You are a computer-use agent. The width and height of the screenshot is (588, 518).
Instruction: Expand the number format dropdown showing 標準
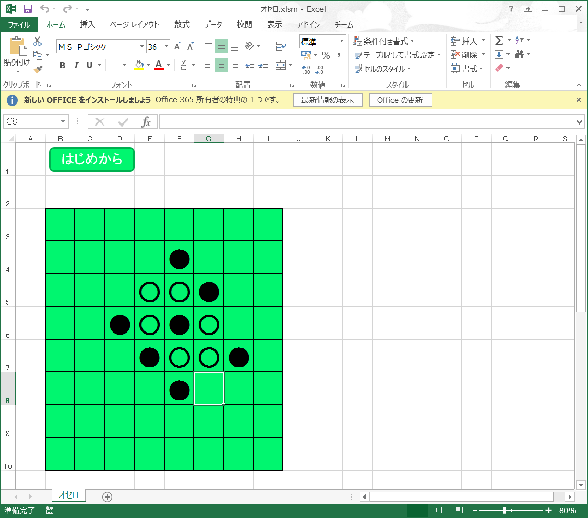(341, 42)
